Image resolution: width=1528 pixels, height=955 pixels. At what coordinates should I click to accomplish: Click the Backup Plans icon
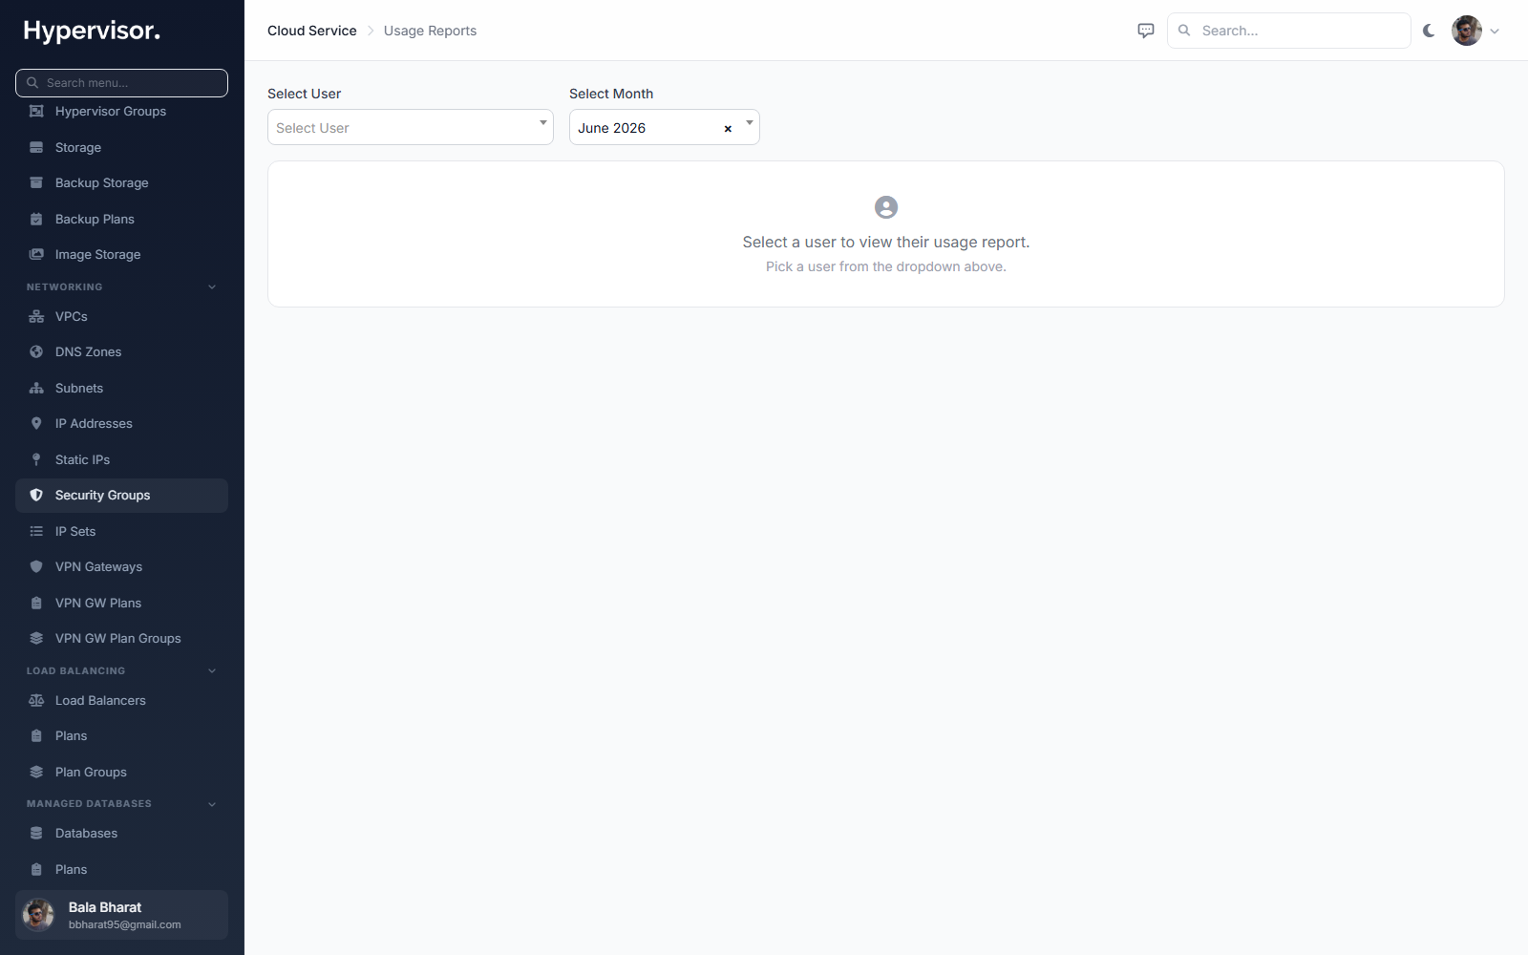[x=36, y=219]
